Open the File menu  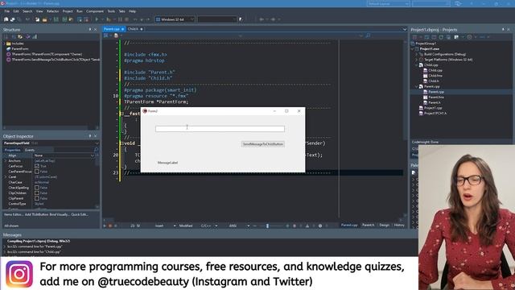(x=7, y=11)
